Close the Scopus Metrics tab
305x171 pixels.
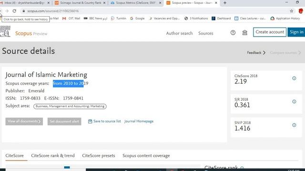(x=160, y=3)
